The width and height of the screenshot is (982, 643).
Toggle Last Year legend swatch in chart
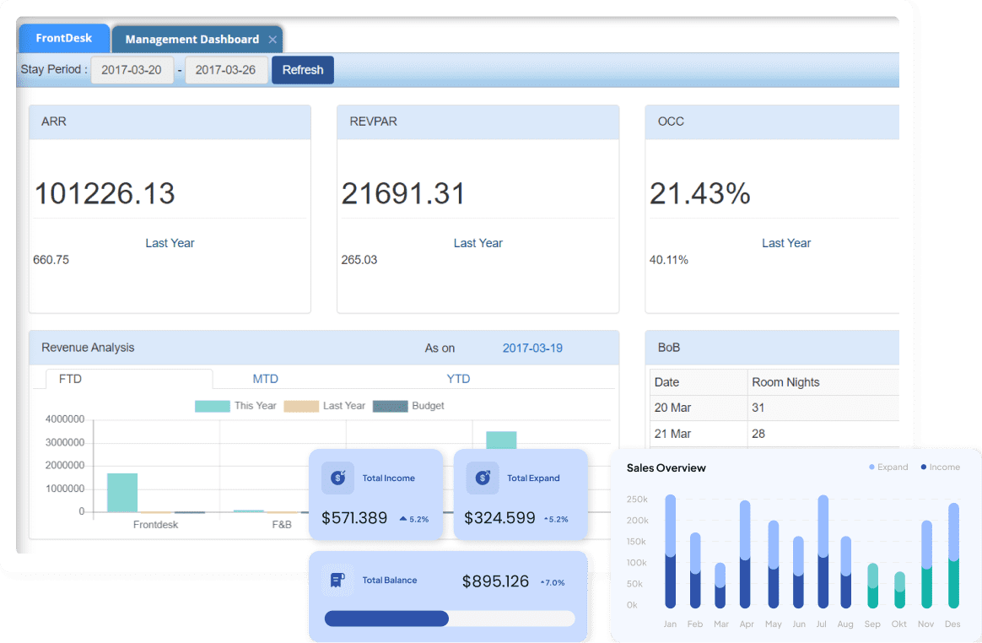coord(301,406)
